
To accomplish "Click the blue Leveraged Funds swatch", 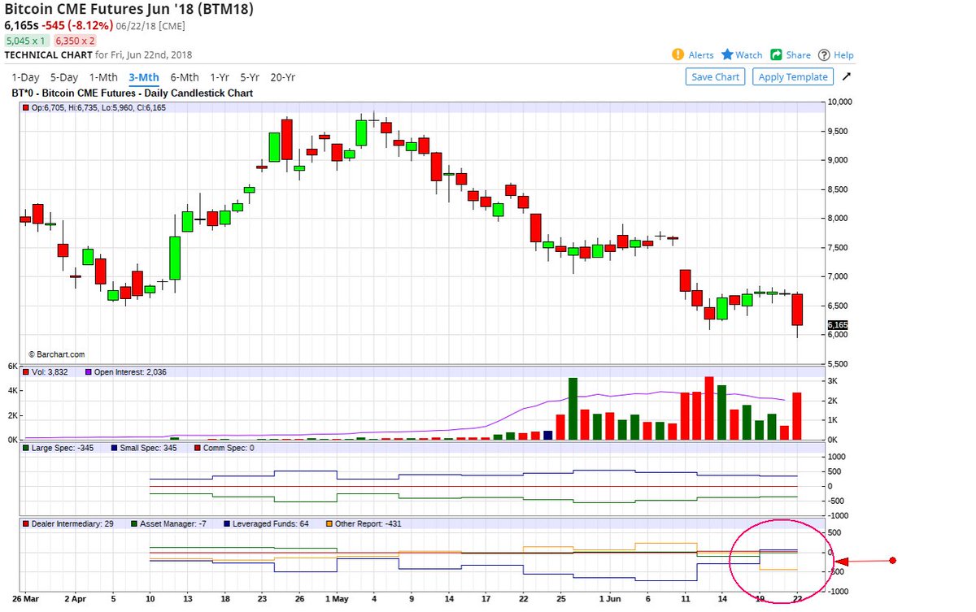I will tap(226, 524).
